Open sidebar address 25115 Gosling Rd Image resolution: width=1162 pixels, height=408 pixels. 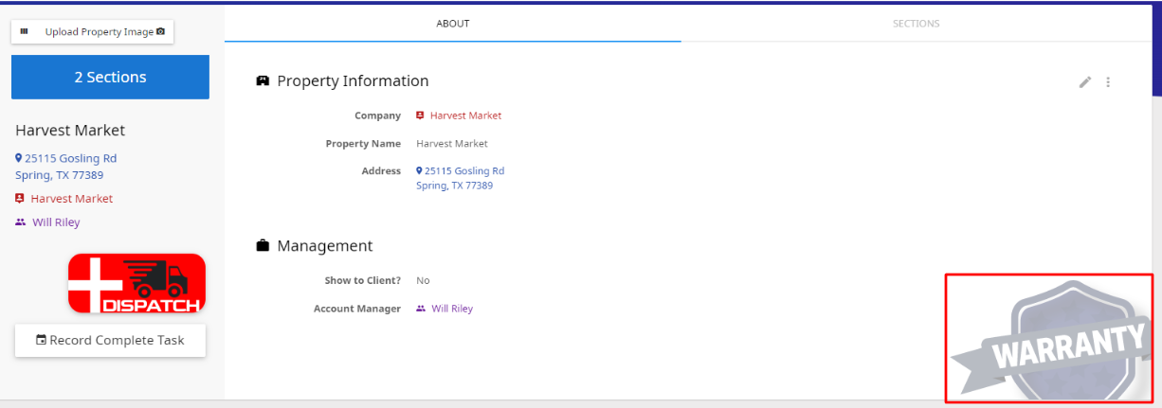65,167
